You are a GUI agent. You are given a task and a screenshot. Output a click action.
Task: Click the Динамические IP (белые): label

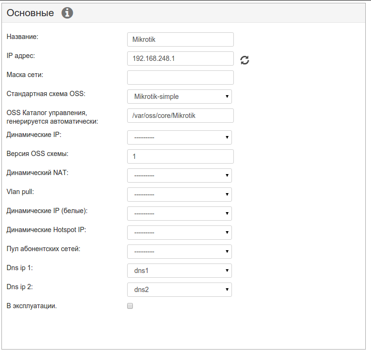47,211
